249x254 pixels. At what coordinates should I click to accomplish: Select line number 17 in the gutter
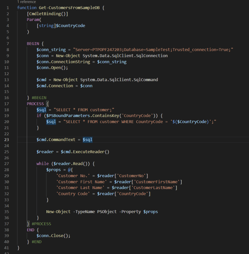[7, 104]
